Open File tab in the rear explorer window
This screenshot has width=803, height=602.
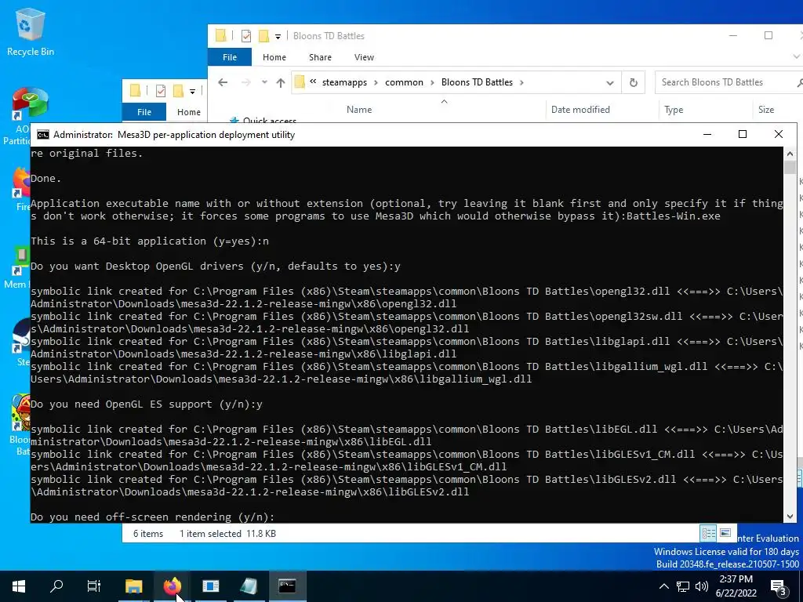click(x=144, y=112)
